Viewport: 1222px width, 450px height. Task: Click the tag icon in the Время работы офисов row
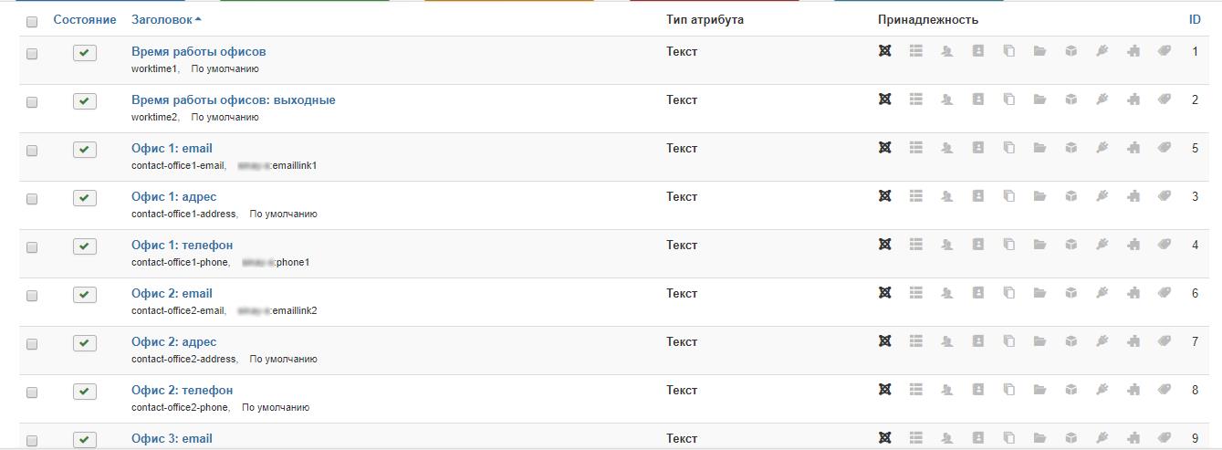coord(1165,51)
